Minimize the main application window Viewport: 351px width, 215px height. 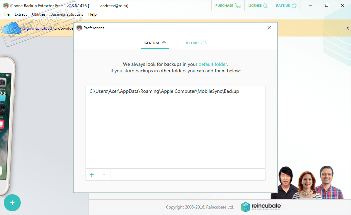coord(310,5)
